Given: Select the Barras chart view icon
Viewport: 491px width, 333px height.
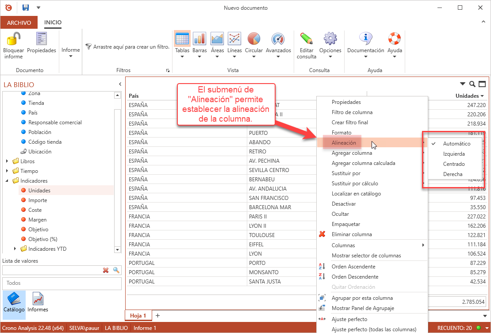Looking at the screenshot, I should click(199, 39).
